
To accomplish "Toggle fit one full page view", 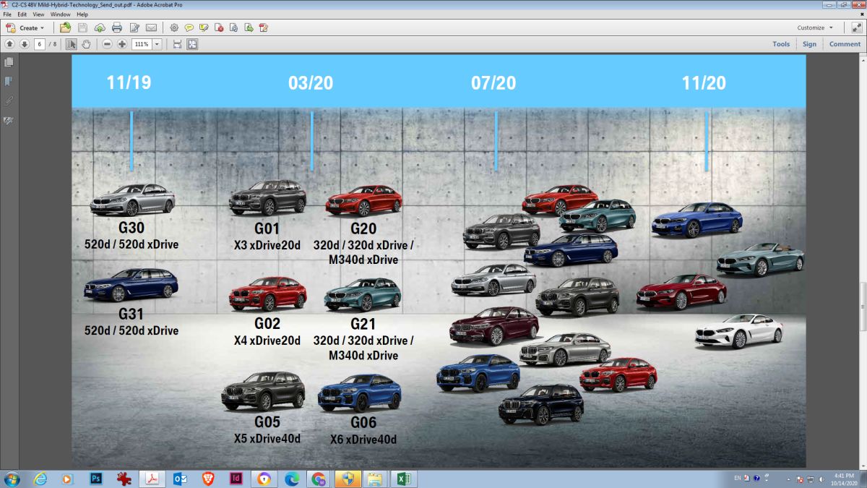I will click(x=192, y=44).
